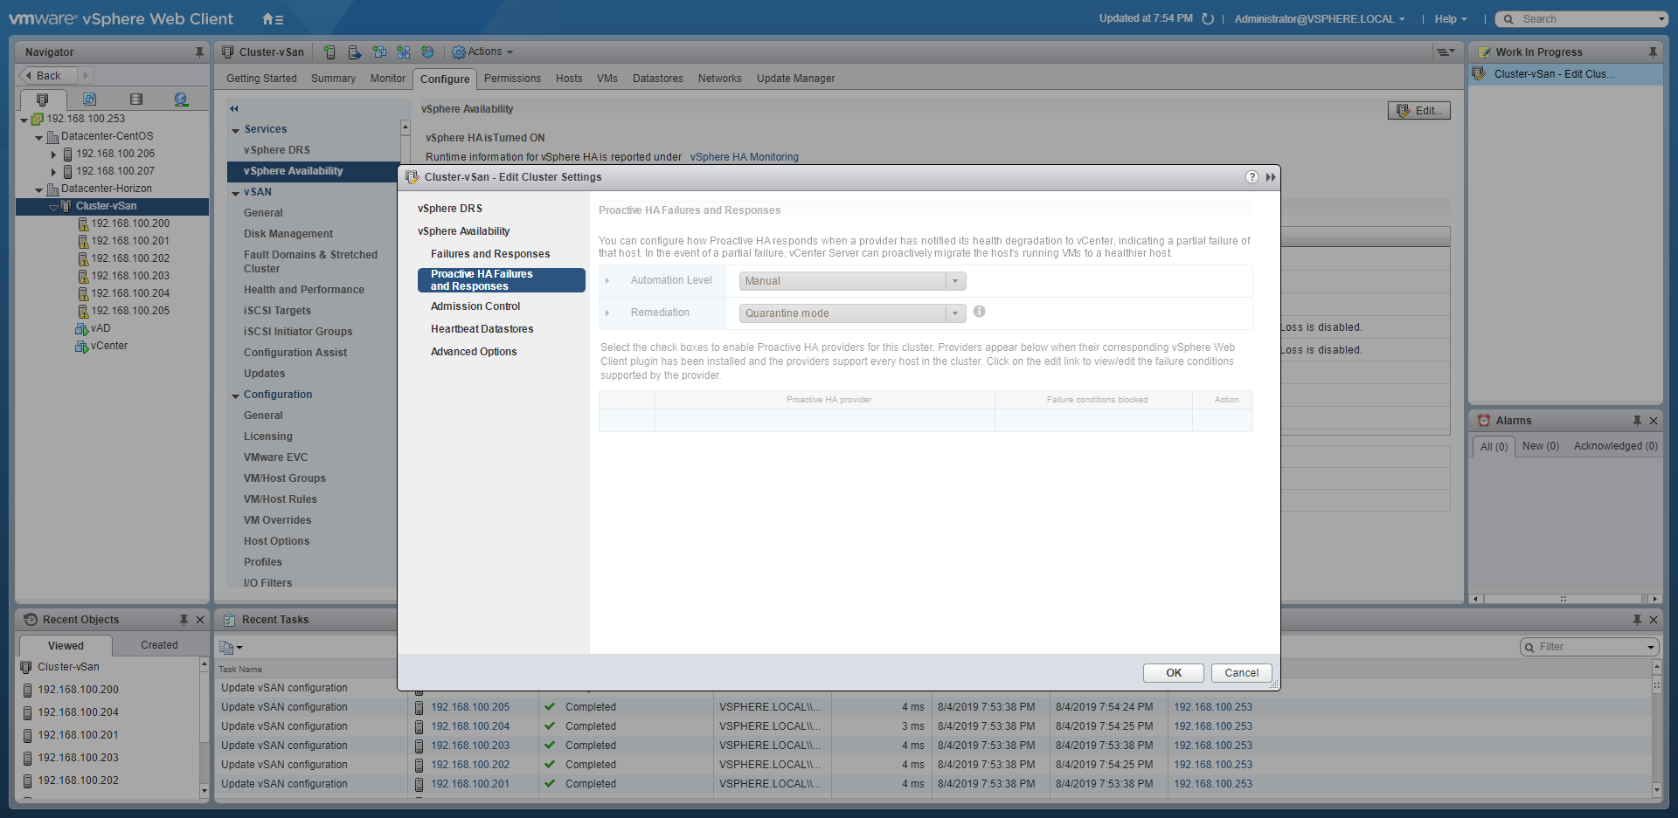Collapse the Configure side menu with double-arrow
The image size is (1678, 818).
click(x=234, y=109)
